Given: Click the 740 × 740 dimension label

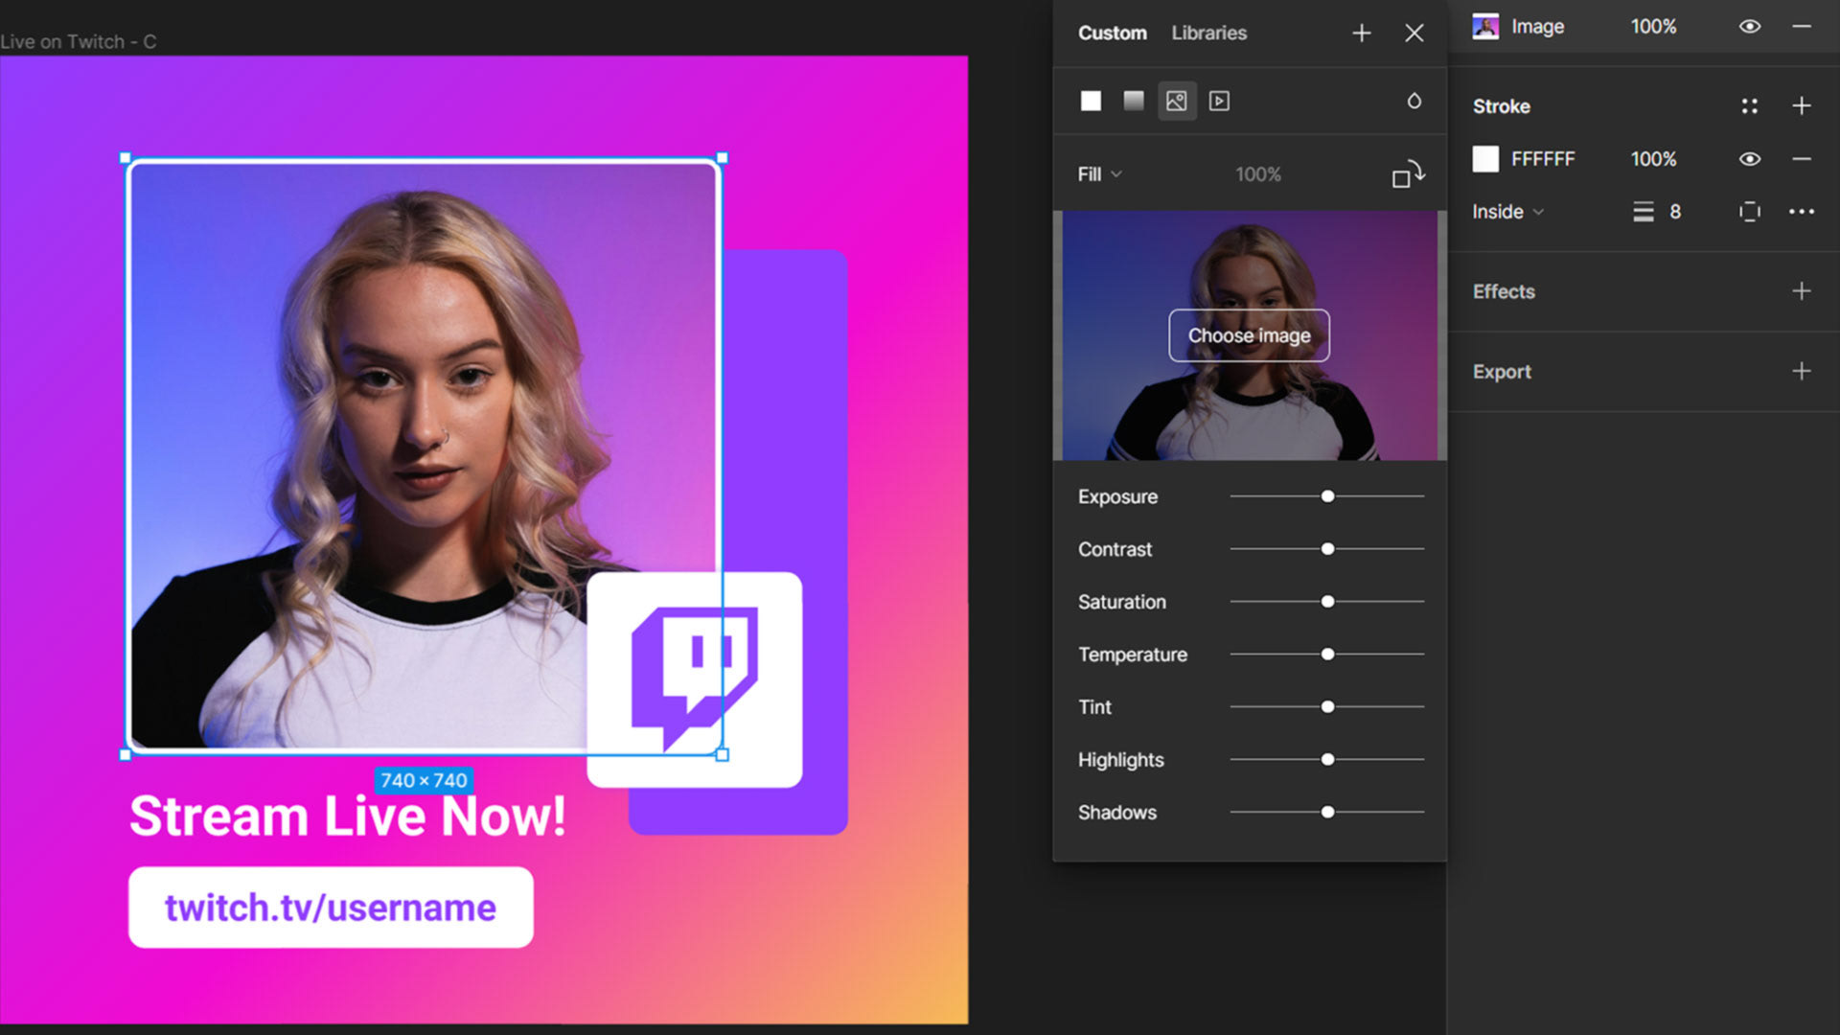Looking at the screenshot, I should point(424,780).
